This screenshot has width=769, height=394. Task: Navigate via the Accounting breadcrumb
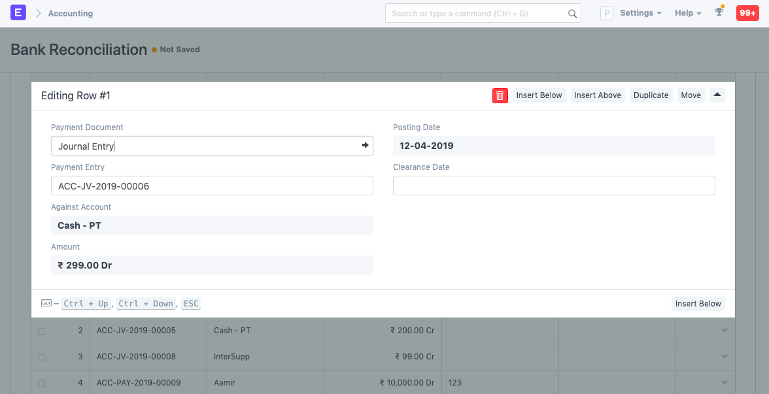[x=70, y=12]
